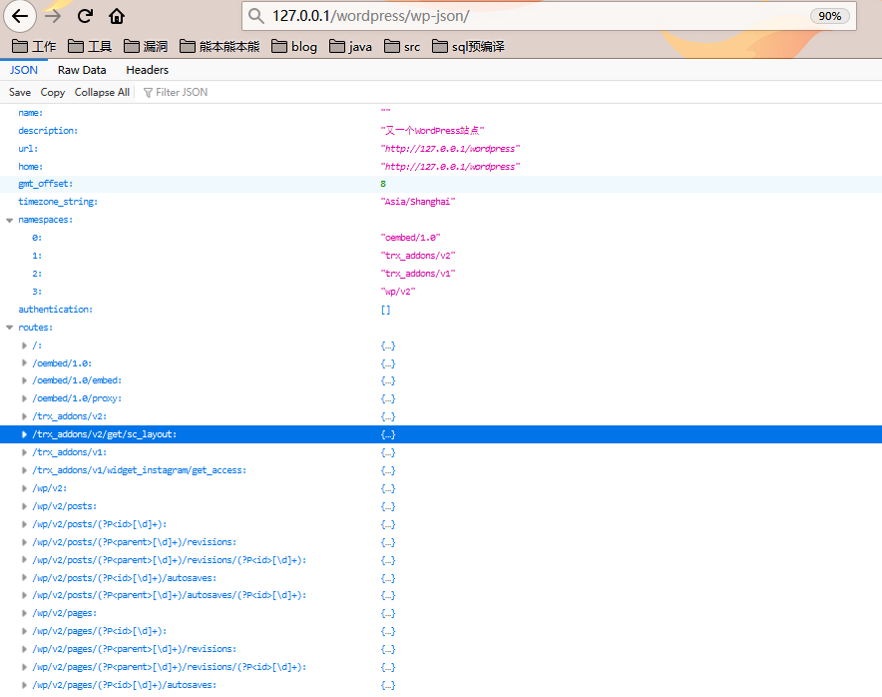This screenshot has width=882, height=697.
Task: Expand the /oembed/1.0/embed route
Action: pos(24,381)
